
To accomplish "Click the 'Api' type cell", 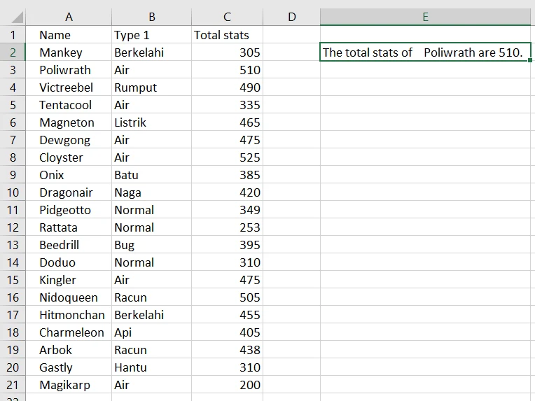I will tap(151, 332).
